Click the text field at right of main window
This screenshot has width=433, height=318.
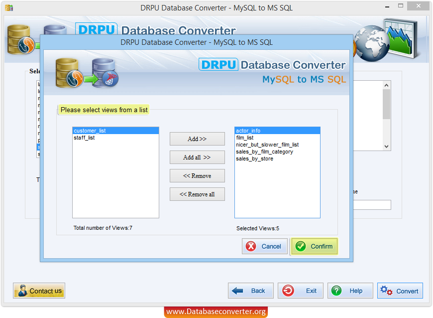coord(372,205)
